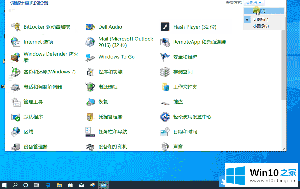The height and width of the screenshot is (189, 300).
Task: Open the 工作文件夹 folder icon
Action: 166,87
